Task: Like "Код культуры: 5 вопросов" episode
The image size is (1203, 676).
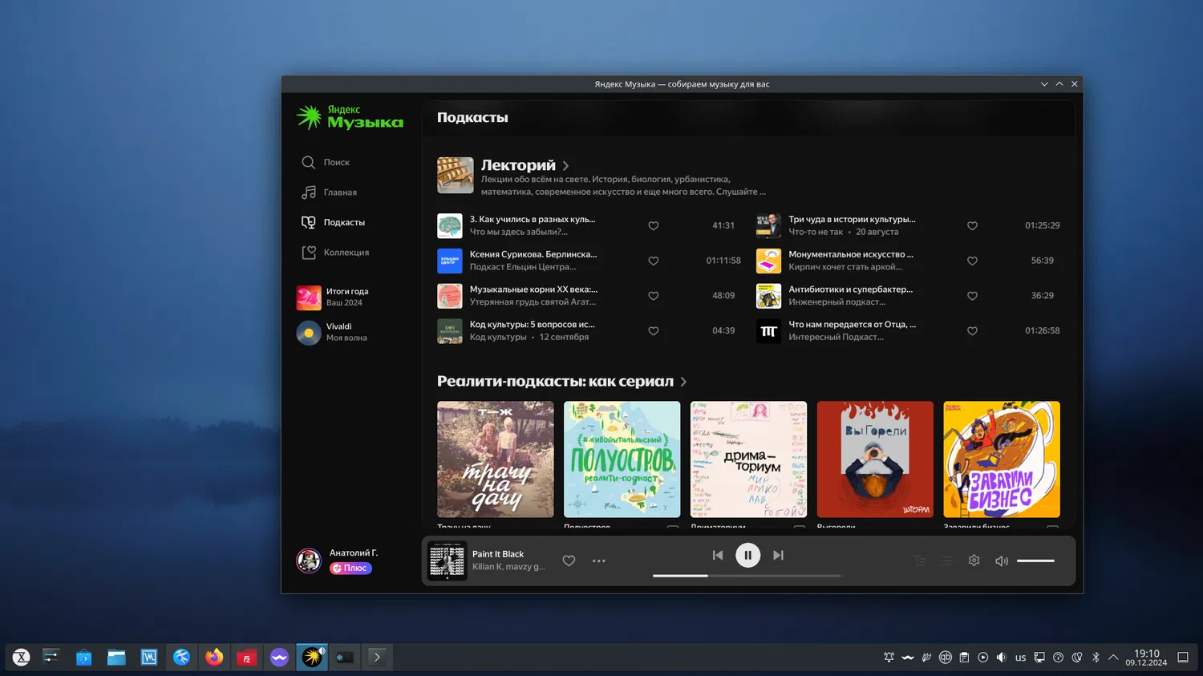Action: coord(654,331)
